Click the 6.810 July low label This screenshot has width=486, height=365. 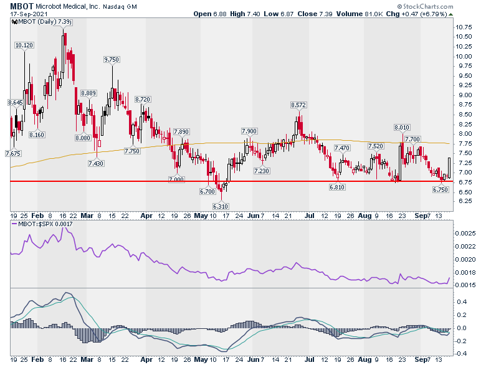pos(337,187)
